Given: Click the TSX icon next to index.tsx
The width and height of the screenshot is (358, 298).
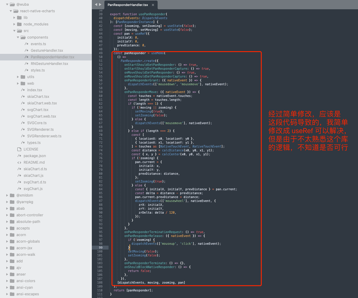Looking at the screenshot, I should 23,90.
